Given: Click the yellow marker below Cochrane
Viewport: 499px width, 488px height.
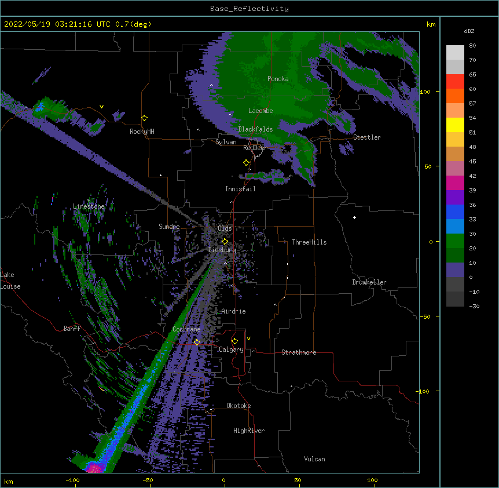Looking at the screenshot, I should tap(197, 342).
